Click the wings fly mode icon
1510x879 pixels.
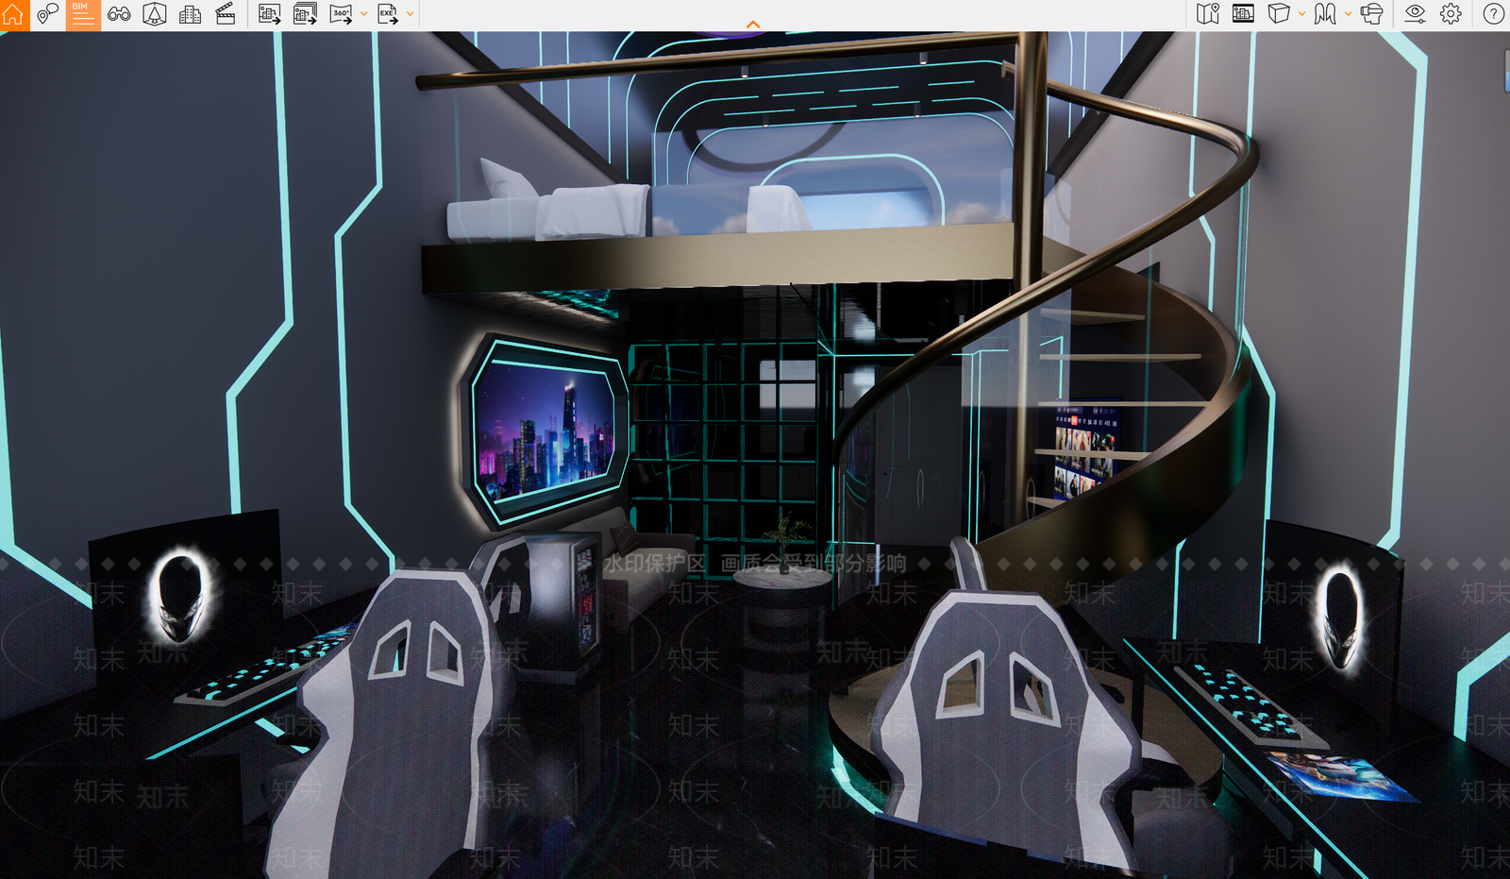coord(1325,14)
